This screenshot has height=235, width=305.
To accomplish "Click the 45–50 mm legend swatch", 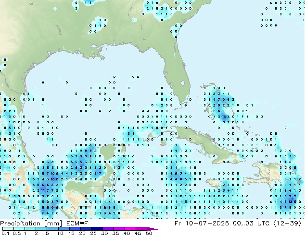I will tap(141, 229).
